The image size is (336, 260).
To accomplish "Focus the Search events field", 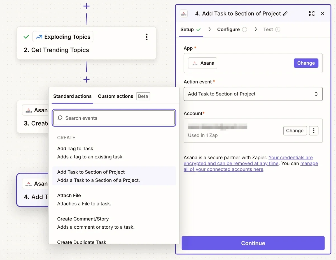I will coord(114,118).
